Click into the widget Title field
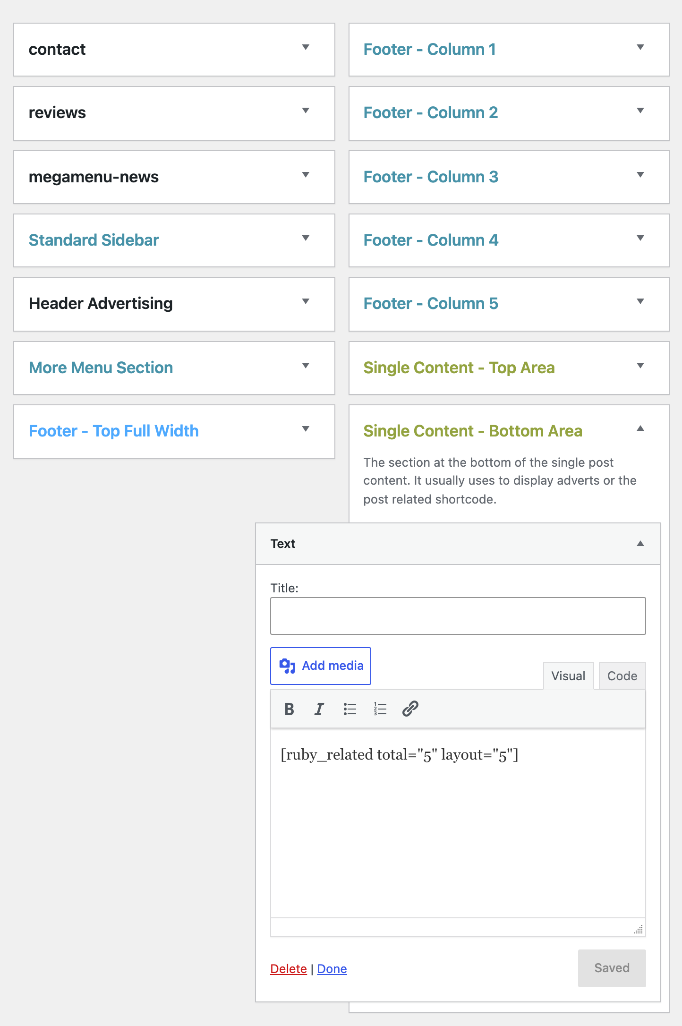This screenshot has height=1026, width=682. pos(458,616)
